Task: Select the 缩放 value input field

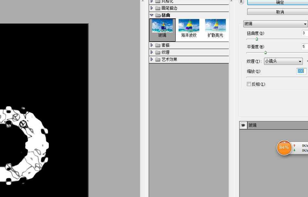Action: (x=301, y=71)
